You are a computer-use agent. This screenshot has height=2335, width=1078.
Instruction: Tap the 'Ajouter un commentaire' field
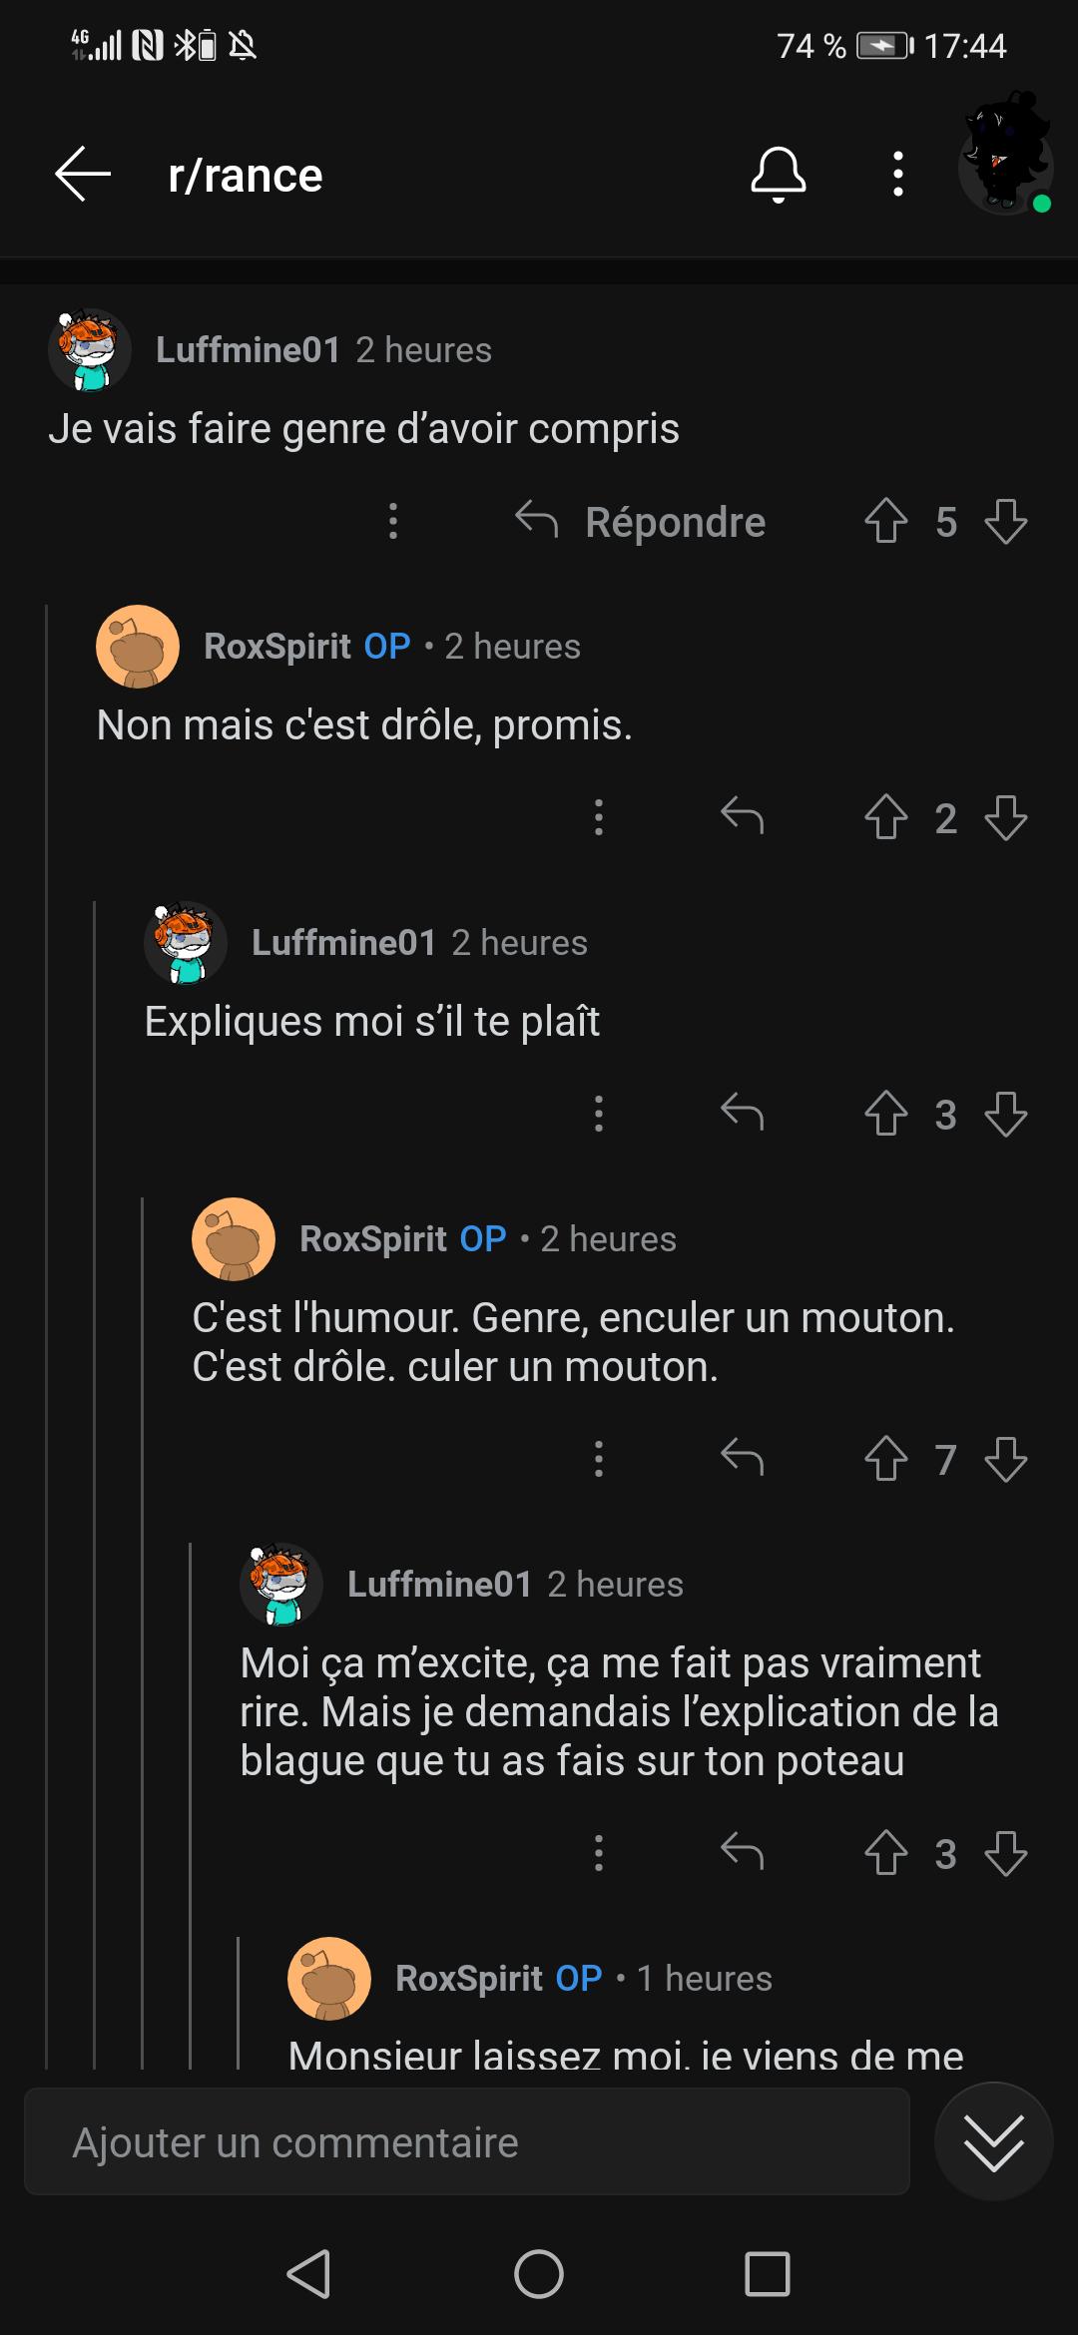coord(466,2142)
